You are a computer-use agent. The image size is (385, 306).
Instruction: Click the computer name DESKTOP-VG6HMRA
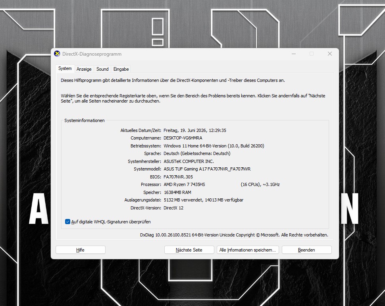[x=183, y=138]
